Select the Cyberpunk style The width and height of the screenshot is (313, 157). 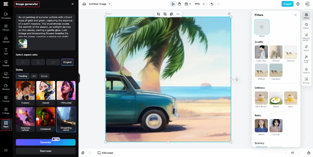[x=46, y=119]
